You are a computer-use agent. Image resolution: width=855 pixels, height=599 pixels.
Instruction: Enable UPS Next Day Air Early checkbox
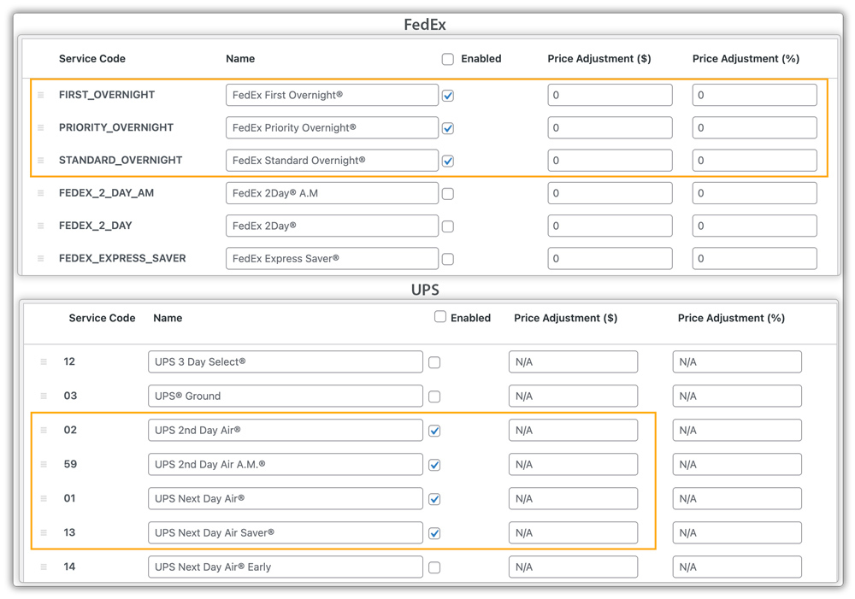[434, 568]
